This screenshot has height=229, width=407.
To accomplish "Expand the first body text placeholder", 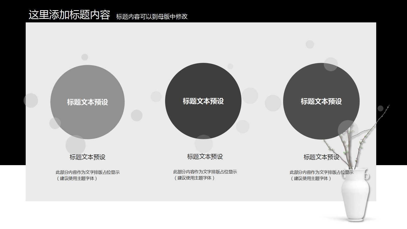I will click(x=88, y=175).
